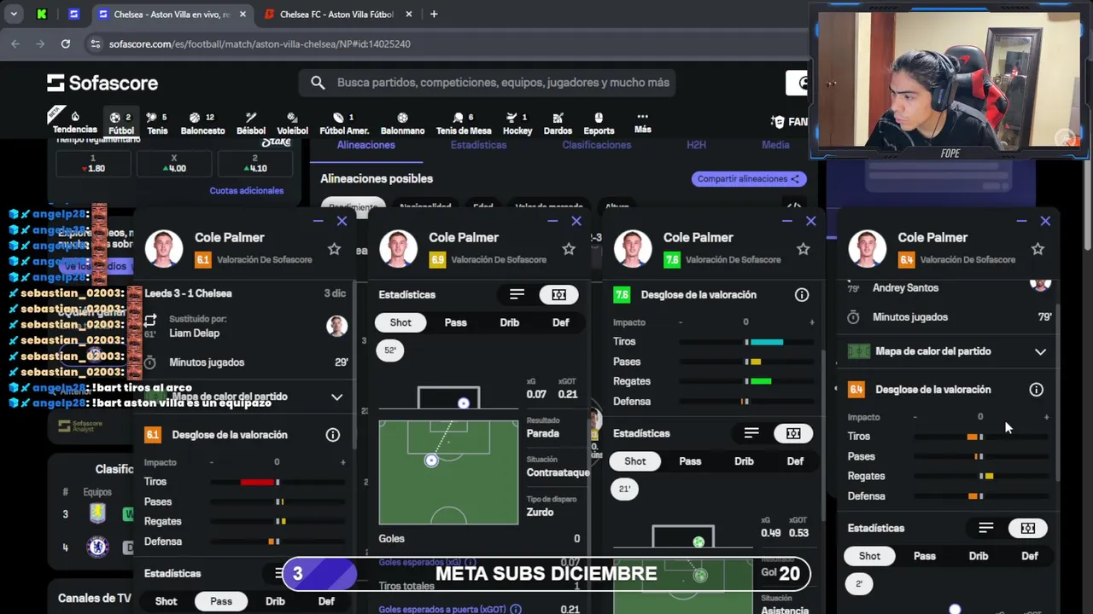Open the Esports section
Viewport: 1093px width, 614px height.
tap(599, 123)
